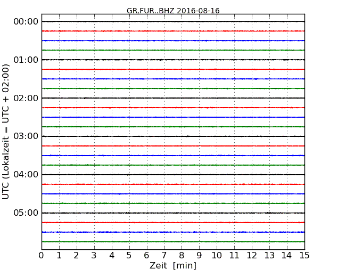Click the x-axis tick label "12"
Viewport: 346px width, 277px height.
[252, 256]
